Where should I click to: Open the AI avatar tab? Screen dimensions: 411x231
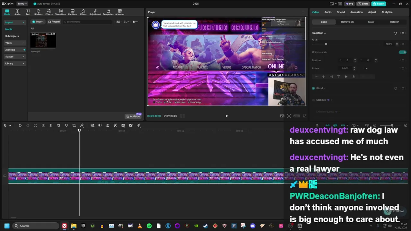(x=120, y=12)
